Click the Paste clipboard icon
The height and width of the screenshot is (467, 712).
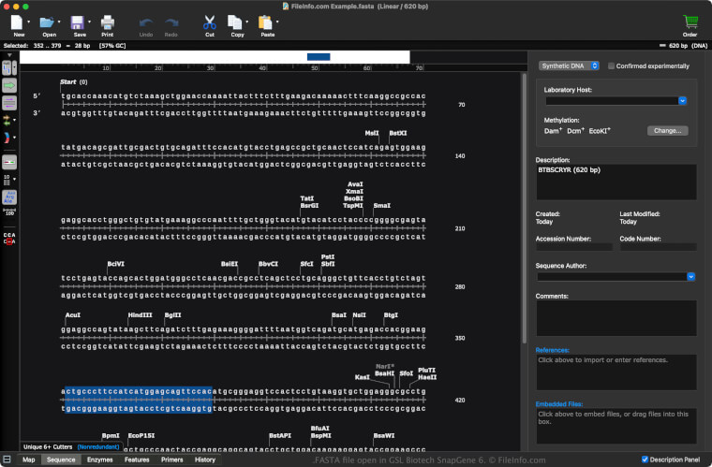pos(266,22)
